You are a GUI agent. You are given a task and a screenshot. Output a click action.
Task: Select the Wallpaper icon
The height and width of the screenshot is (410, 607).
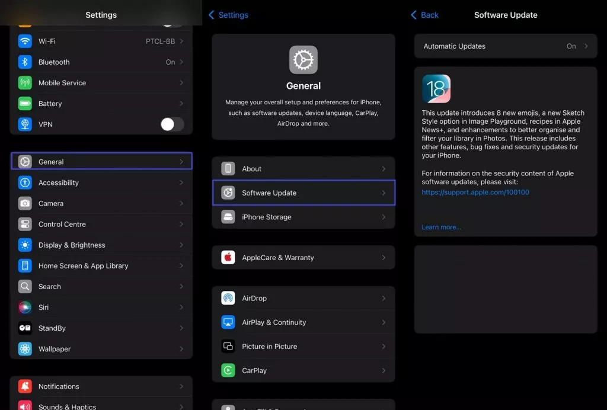point(24,348)
